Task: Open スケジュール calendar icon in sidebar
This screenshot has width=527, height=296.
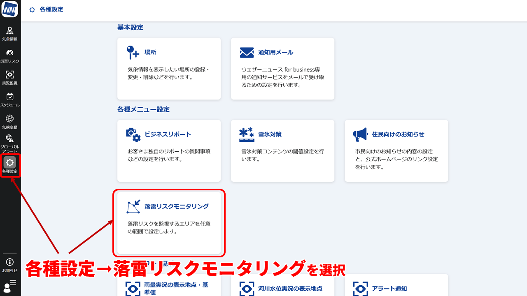Action: point(10,99)
